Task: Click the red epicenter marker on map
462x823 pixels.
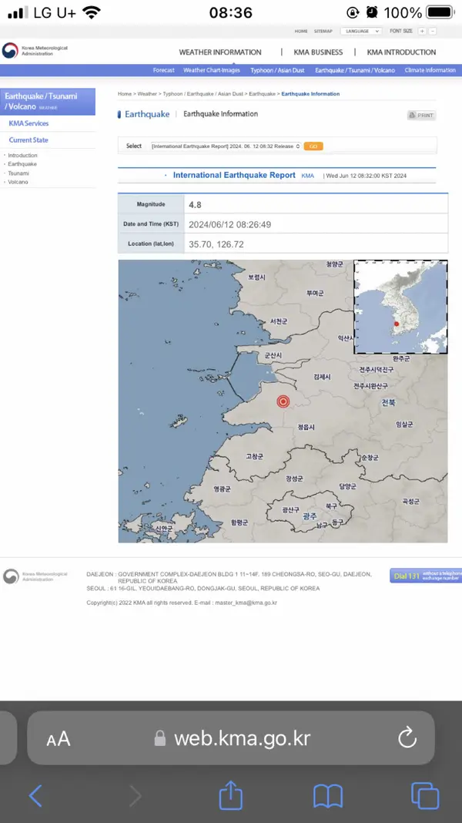Action: 283,401
